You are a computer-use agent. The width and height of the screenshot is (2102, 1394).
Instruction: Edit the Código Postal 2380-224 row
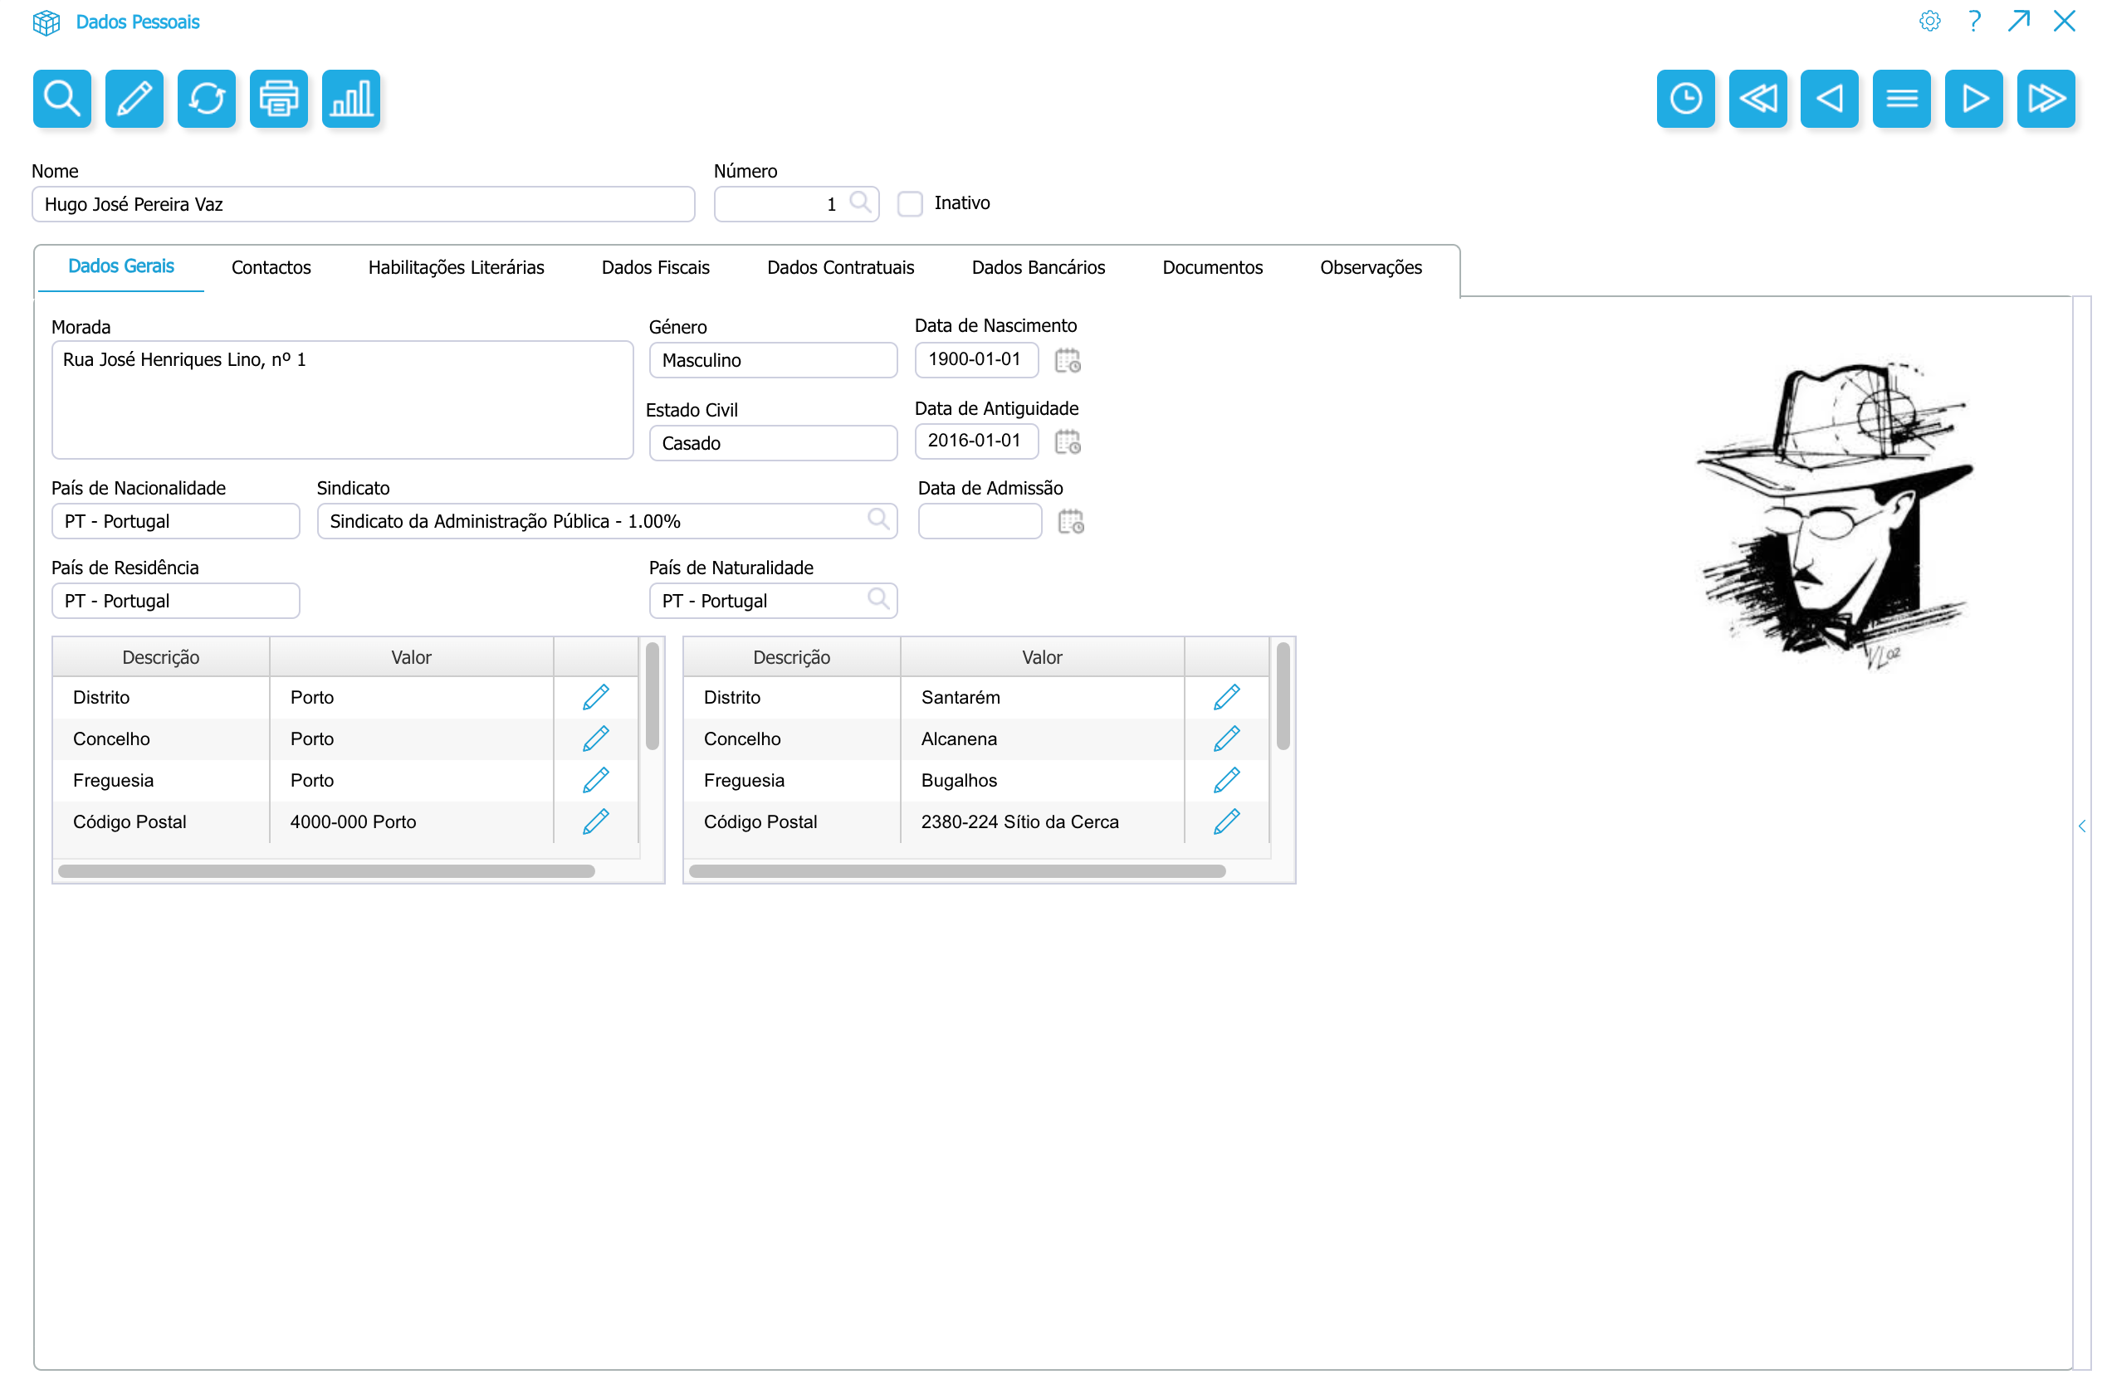tap(1226, 821)
